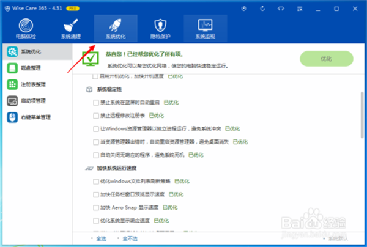Click the Wise Care 365 - 4.51 title text

(x=37, y=8)
